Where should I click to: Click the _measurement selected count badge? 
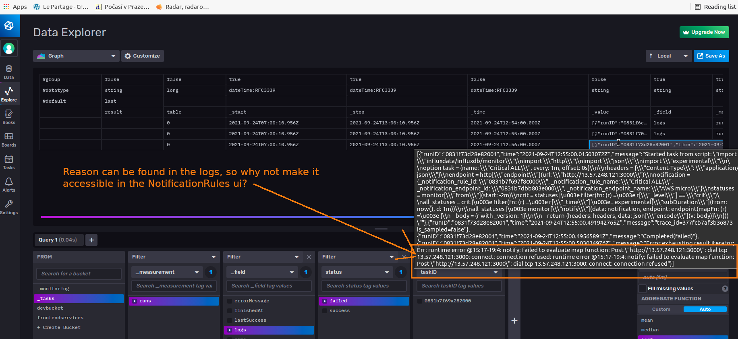211,272
